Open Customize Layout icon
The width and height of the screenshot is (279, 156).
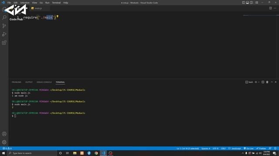pyautogui.click(x=257, y=3)
